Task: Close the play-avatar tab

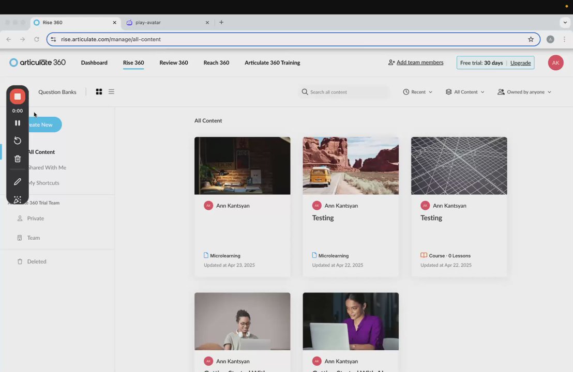Action: 207,22
